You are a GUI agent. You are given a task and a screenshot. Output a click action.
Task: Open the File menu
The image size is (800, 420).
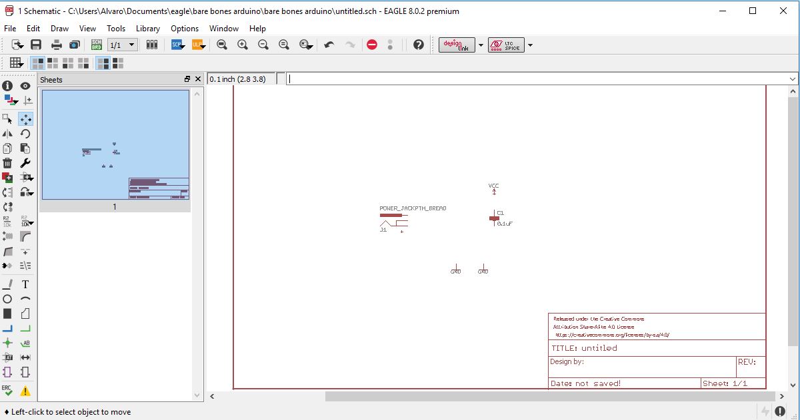10,29
